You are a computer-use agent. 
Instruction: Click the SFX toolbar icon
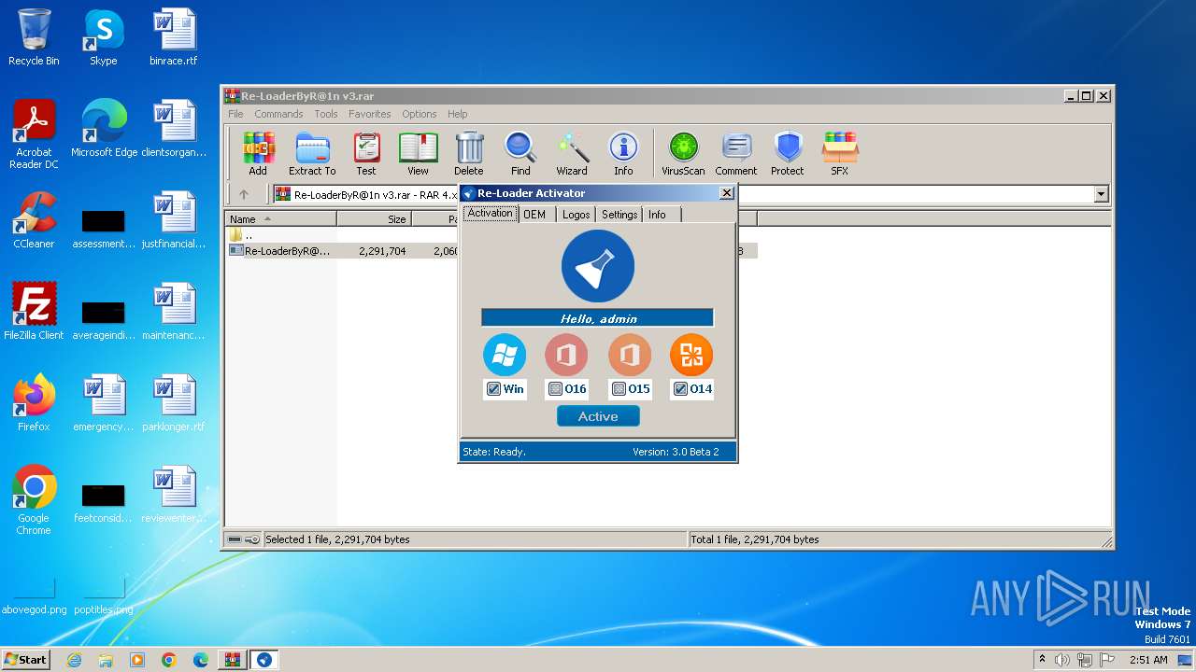[840, 153]
